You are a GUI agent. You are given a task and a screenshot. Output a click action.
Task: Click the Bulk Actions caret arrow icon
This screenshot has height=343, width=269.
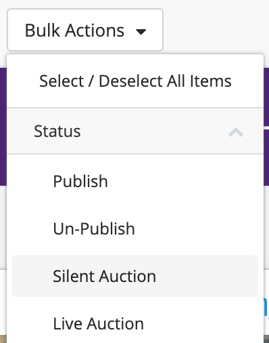pyautogui.click(x=141, y=32)
